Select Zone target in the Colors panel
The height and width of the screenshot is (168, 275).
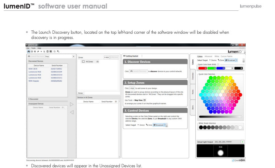[221, 60]
